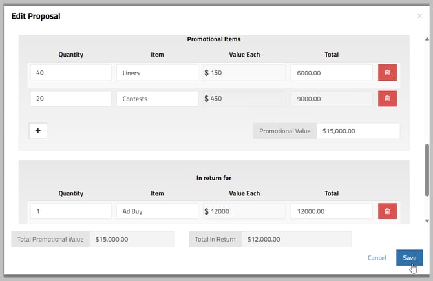This screenshot has width=433, height=281.
Task: Click the 12000.00 total field
Action: 332,211
